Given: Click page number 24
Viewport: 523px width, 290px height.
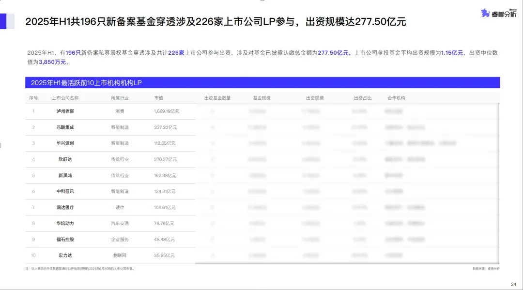Looking at the screenshot, I should click(x=514, y=284).
